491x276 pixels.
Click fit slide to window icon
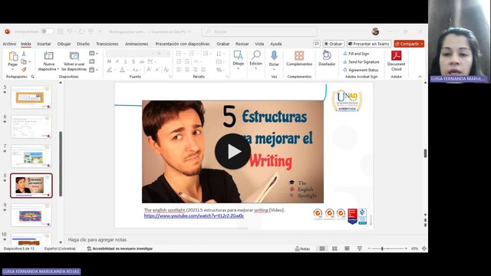click(x=424, y=248)
